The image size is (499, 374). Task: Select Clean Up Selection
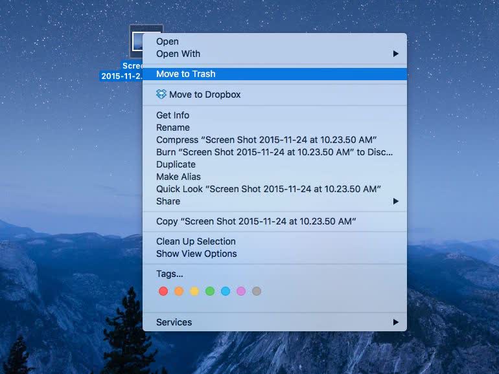pos(275,241)
